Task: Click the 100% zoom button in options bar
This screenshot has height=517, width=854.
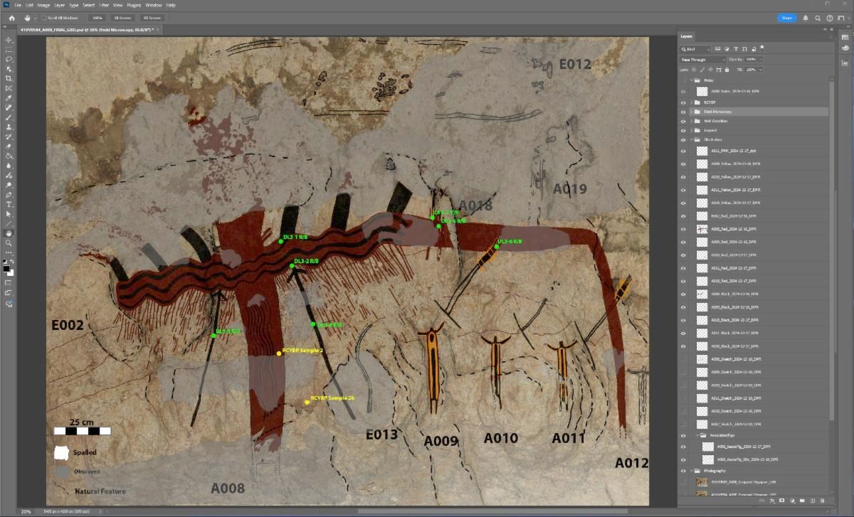Action: coord(97,18)
